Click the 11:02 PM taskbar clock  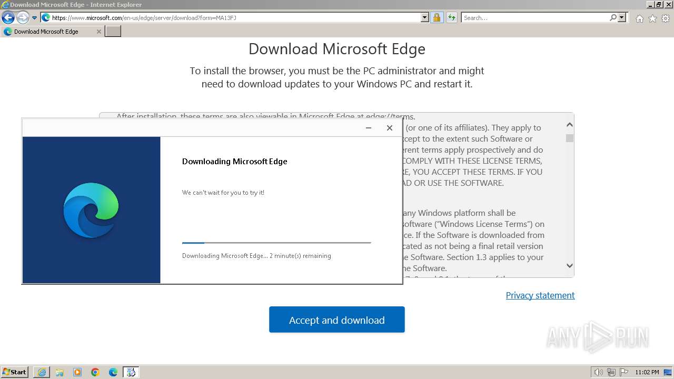[x=647, y=372]
